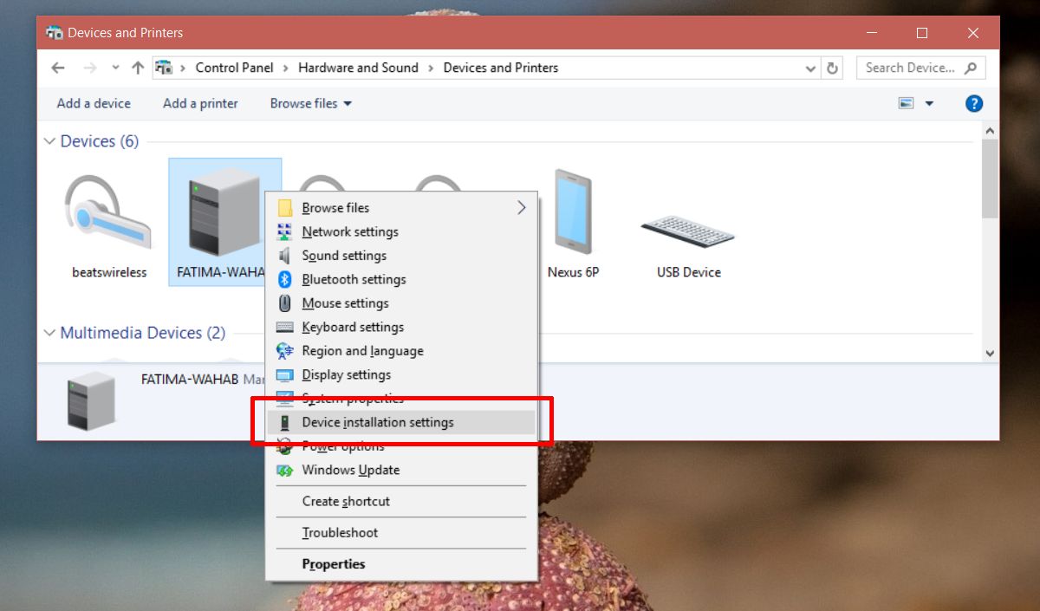1040x611 pixels.
Task: Select the FATIMA-WAHAB computer device icon
Action: 224,212
